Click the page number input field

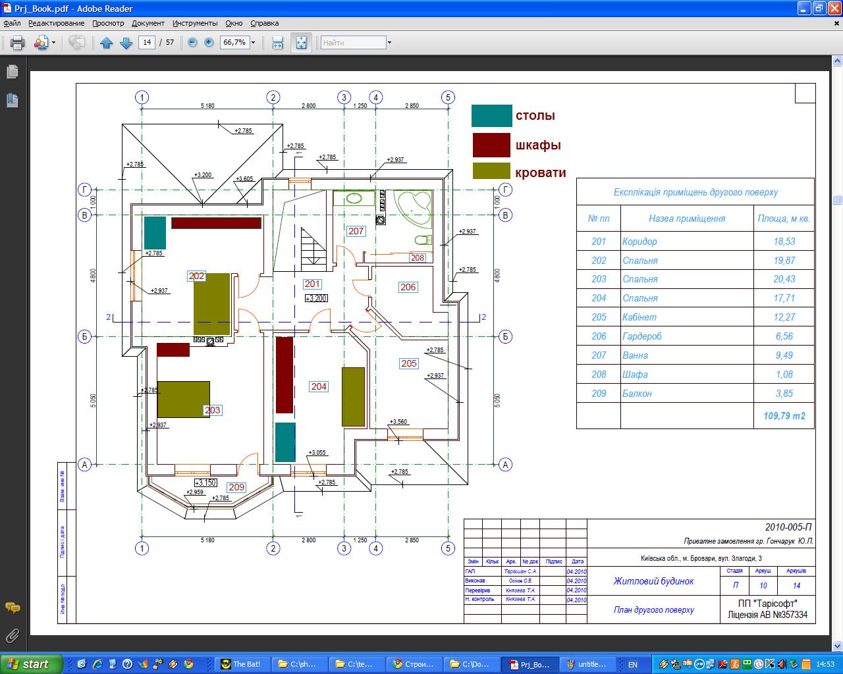click(146, 43)
